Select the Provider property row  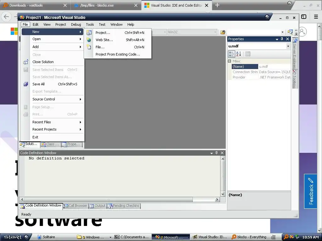261,77
